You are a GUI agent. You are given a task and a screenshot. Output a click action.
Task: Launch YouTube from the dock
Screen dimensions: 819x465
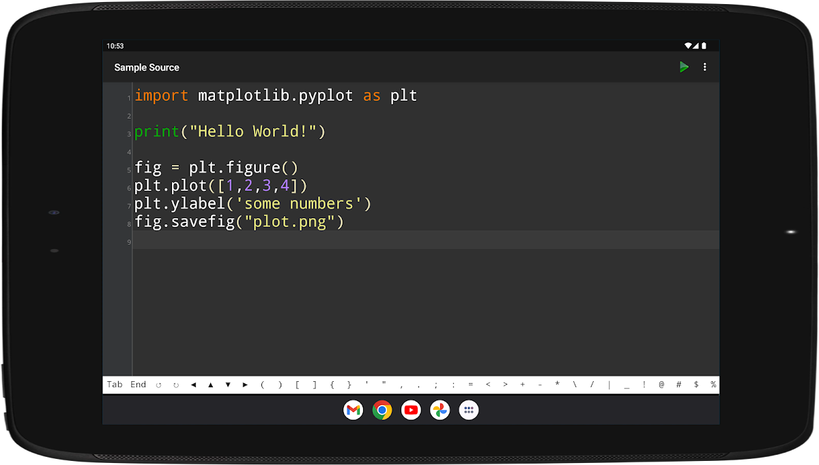point(411,410)
